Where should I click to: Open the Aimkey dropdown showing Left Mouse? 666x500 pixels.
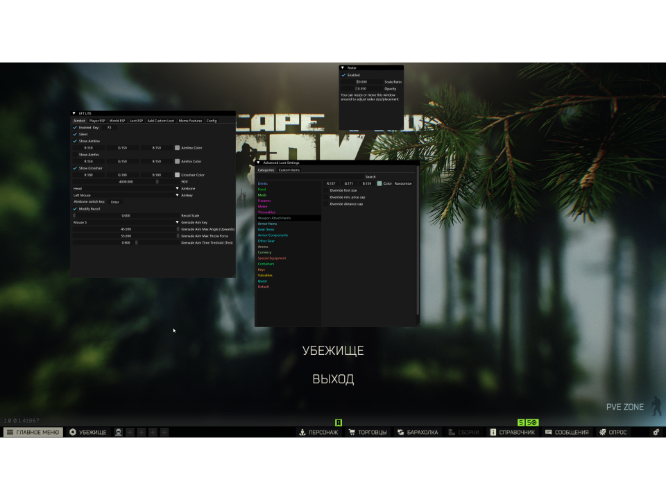[126, 195]
